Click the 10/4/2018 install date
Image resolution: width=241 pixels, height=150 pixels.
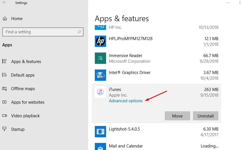click(x=209, y=78)
